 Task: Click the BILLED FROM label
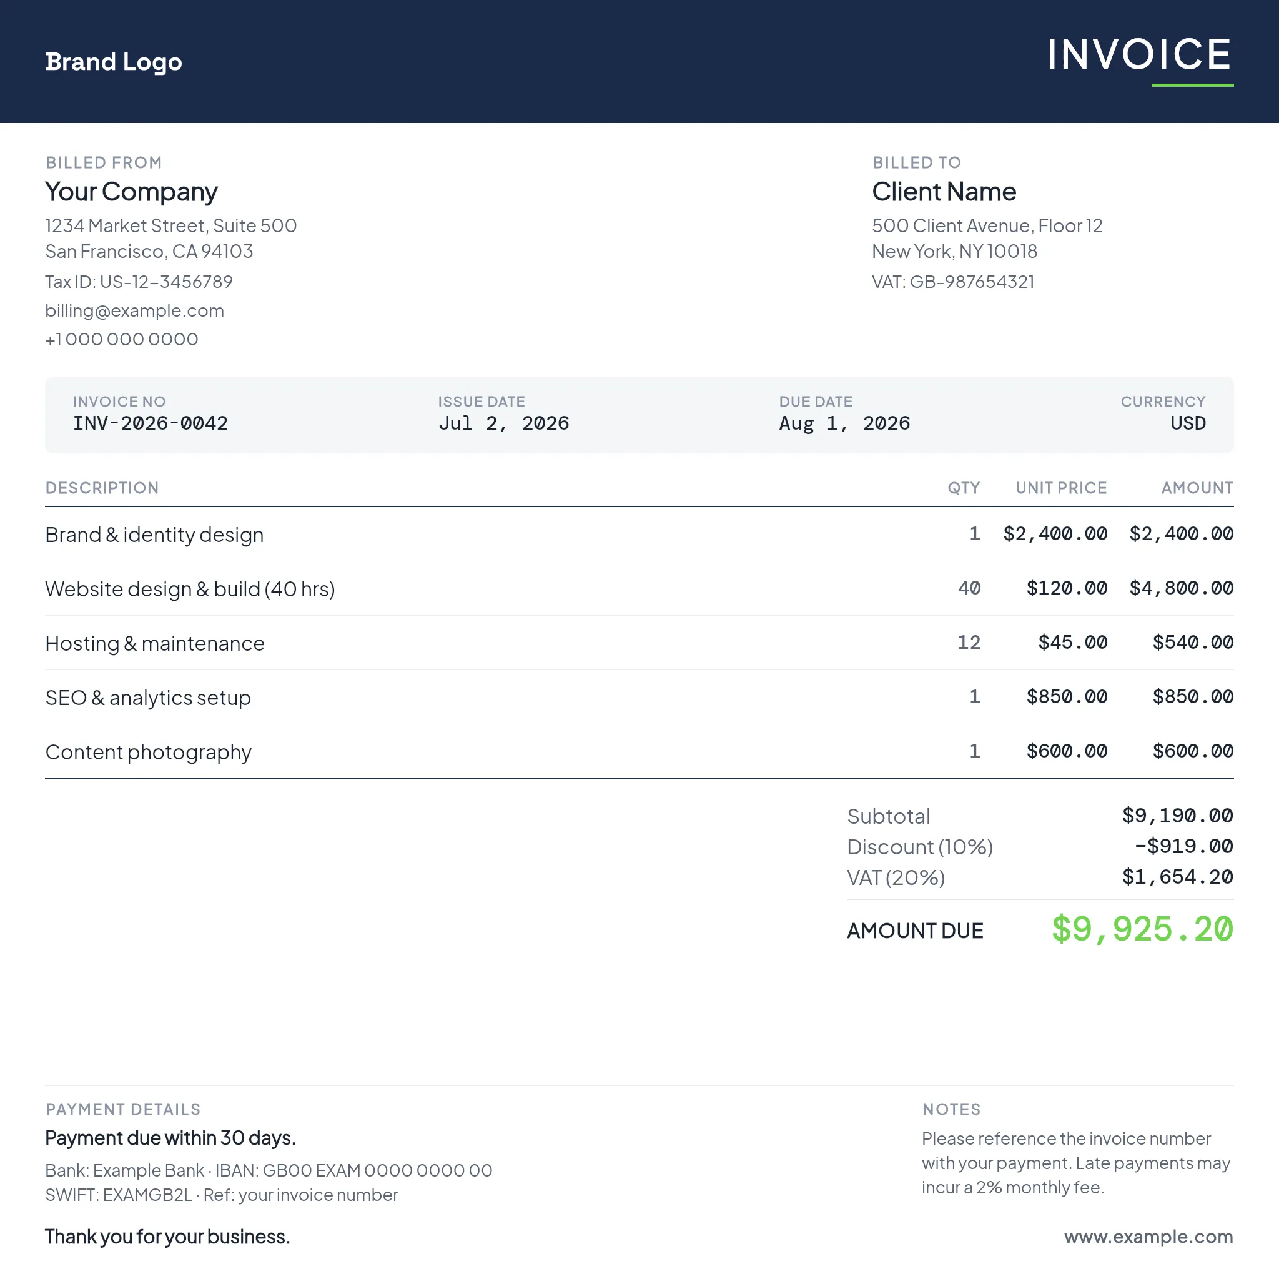(103, 163)
